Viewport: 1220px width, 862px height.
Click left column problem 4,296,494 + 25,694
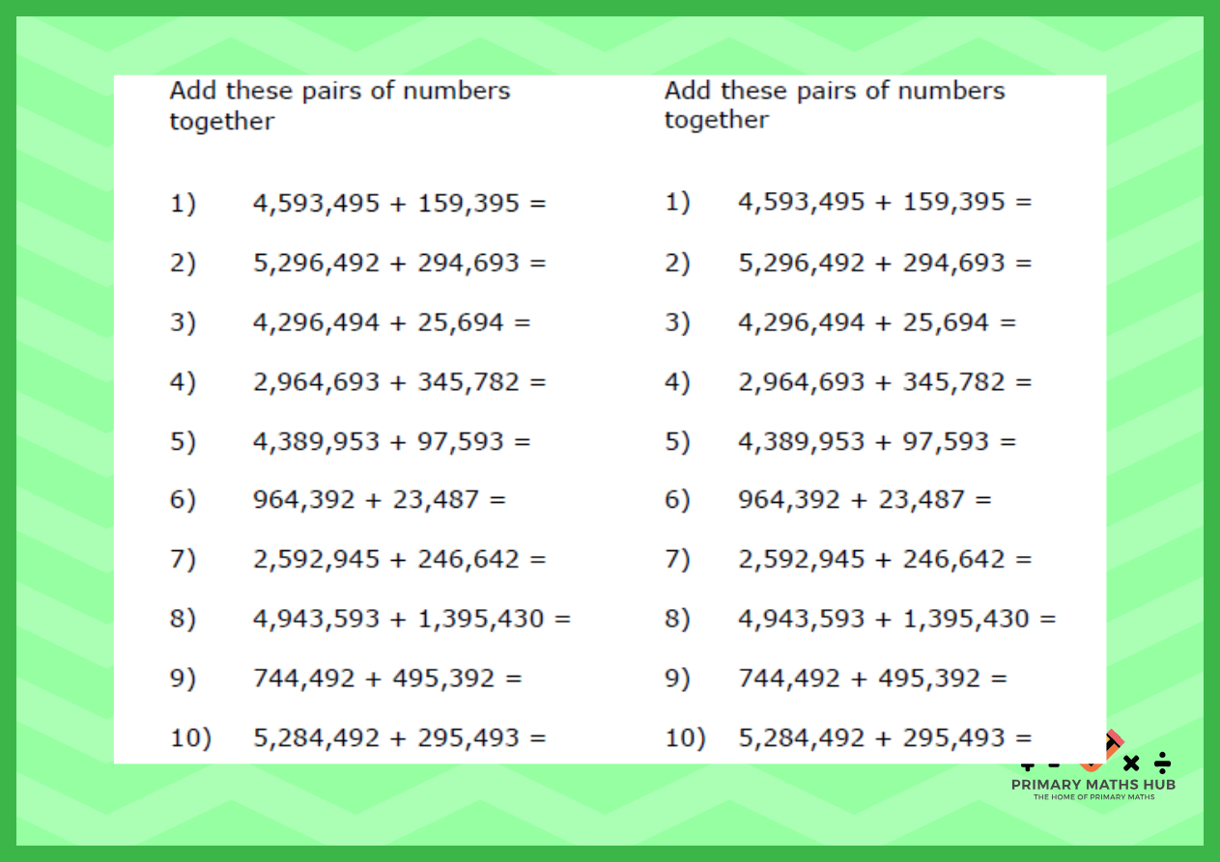[x=391, y=322]
